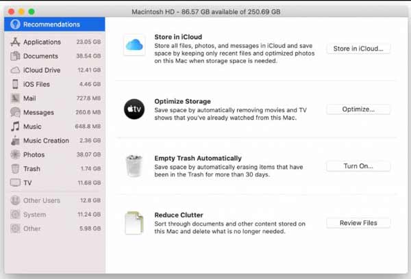Select the TV label in sidebar
The height and width of the screenshot is (279, 411).
[27, 183]
